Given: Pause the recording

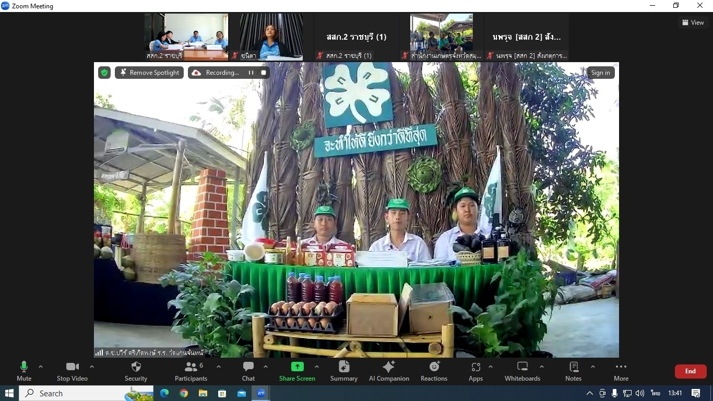Looking at the screenshot, I should [x=251, y=73].
